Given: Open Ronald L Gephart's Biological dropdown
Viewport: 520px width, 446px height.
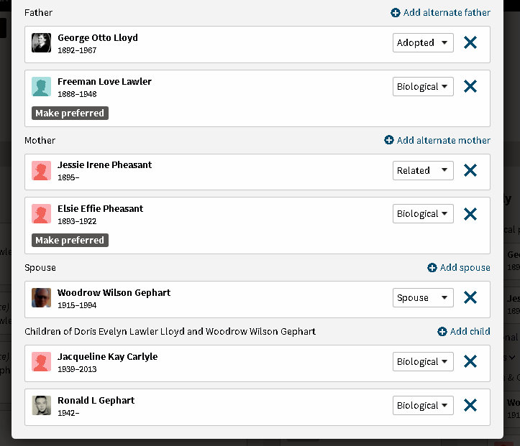Looking at the screenshot, I should (x=423, y=406).
